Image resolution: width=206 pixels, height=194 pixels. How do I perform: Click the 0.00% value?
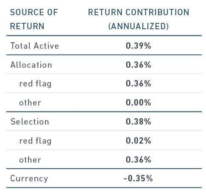pos(138,103)
